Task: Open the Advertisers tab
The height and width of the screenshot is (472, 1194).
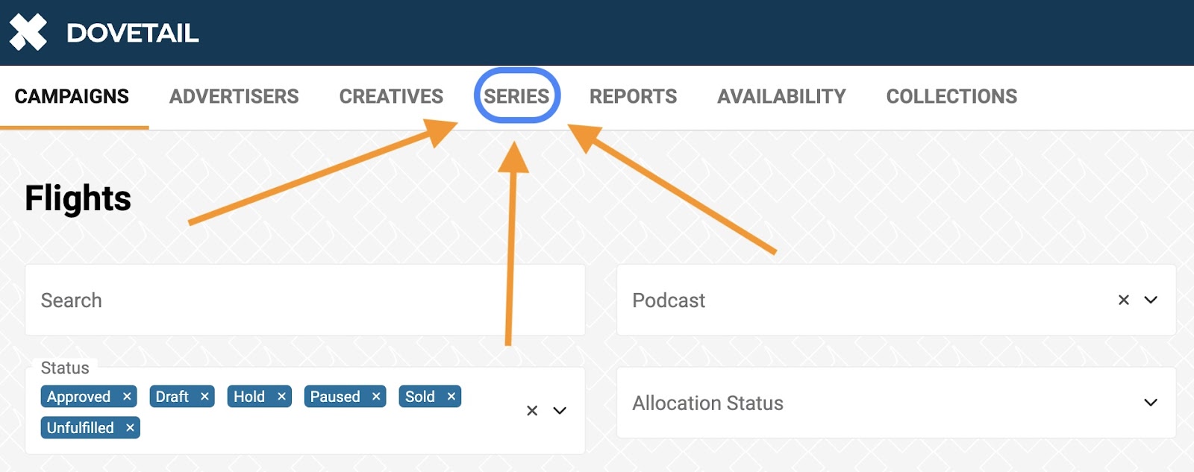Action: 234,96
